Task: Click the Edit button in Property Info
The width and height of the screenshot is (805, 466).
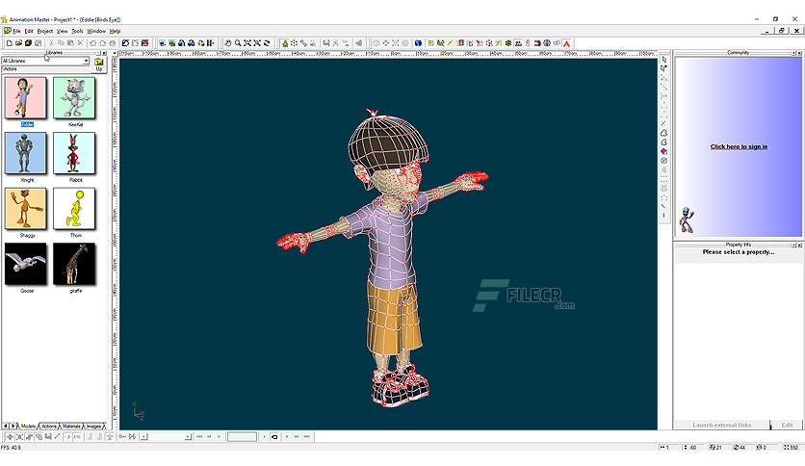Action: pos(787,425)
